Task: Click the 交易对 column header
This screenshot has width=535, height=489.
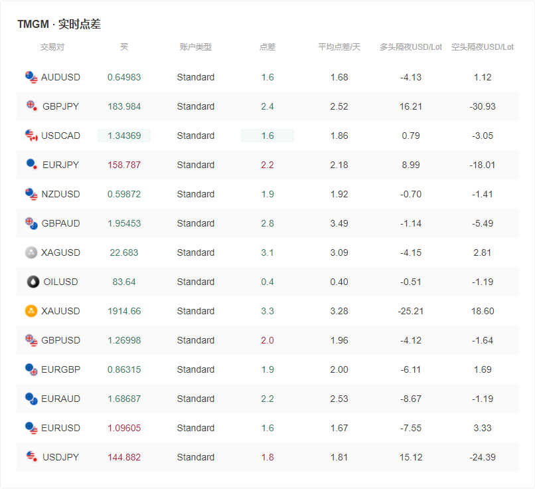Action: click(52, 47)
